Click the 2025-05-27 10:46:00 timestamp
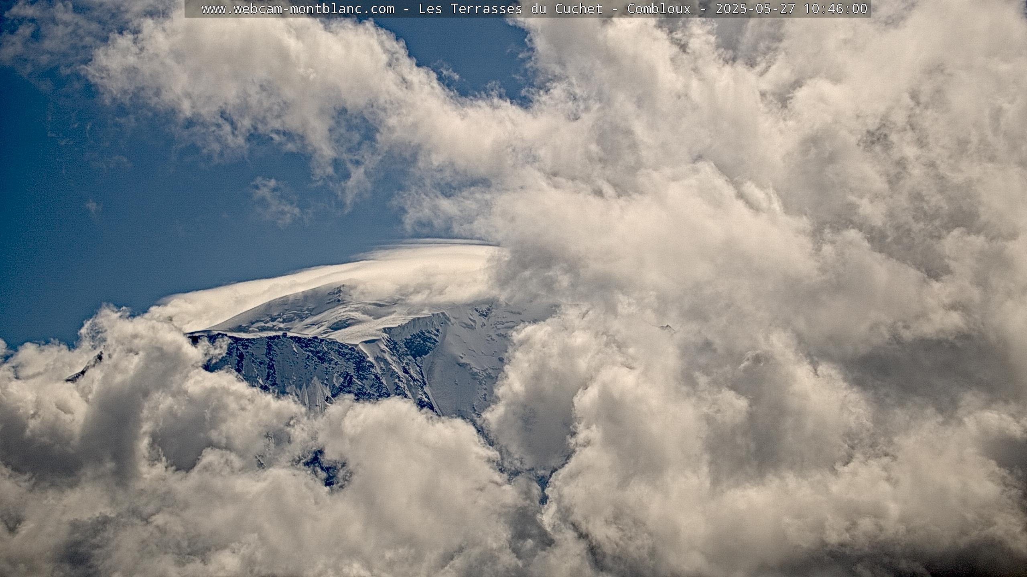 click(792, 9)
